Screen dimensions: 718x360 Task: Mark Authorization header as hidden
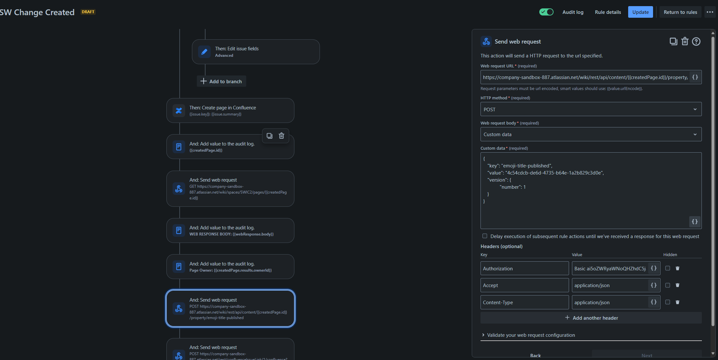coord(668,268)
